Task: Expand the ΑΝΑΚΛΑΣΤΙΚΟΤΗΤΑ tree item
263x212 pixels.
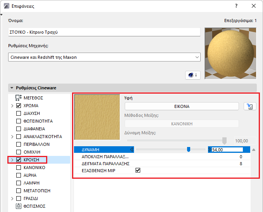Action: tap(12, 137)
